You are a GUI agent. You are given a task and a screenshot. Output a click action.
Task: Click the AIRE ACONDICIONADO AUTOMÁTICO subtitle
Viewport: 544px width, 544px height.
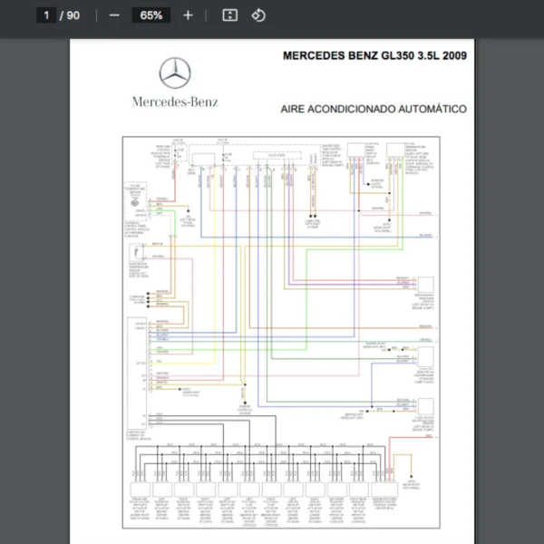click(374, 109)
